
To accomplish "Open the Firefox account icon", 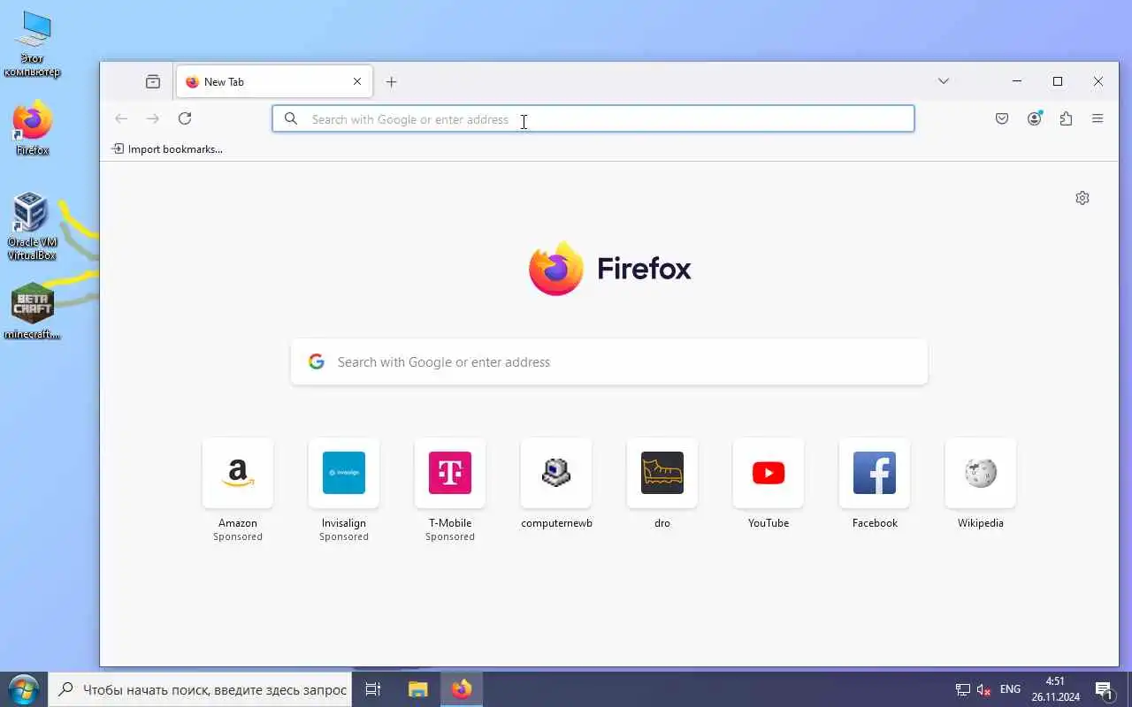I will (x=1034, y=118).
